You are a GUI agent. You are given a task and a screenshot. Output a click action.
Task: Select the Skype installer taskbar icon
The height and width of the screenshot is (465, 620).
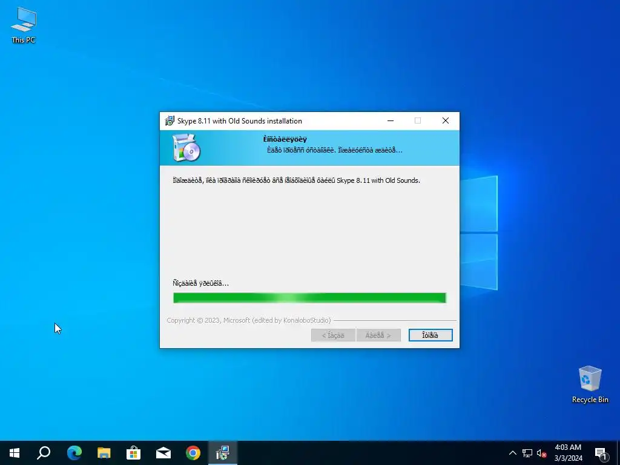pyautogui.click(x=223, y=453)
